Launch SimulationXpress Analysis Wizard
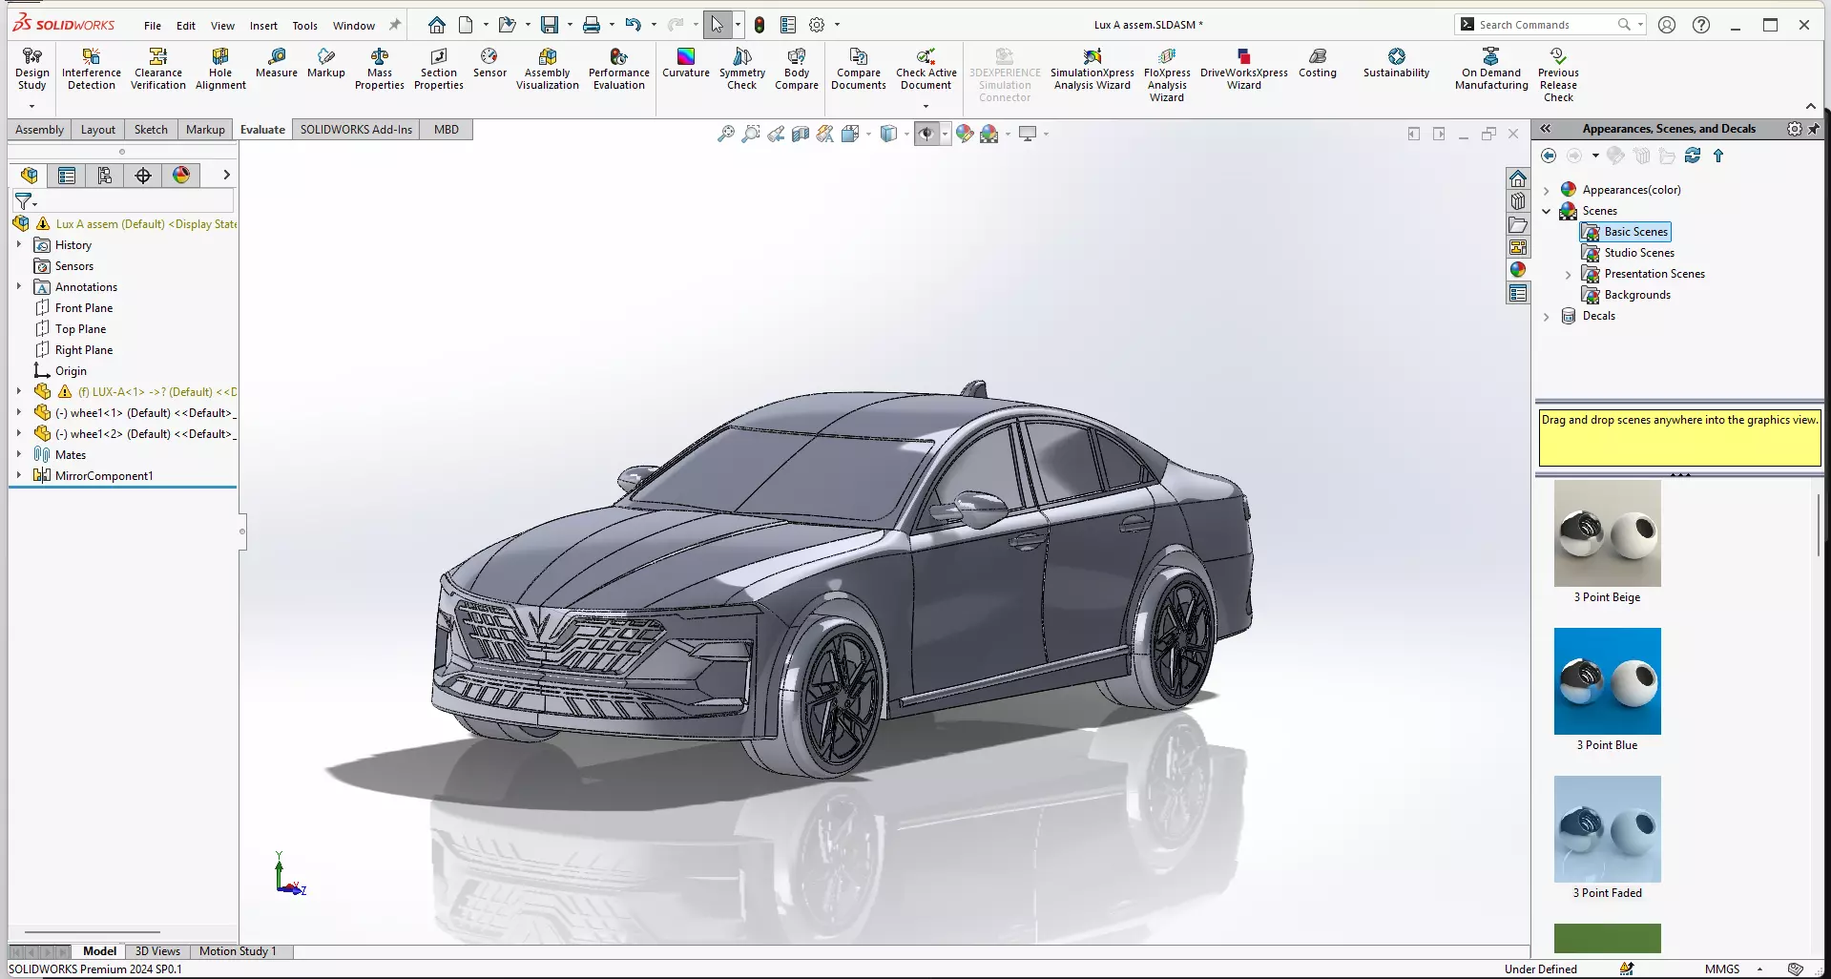 coord(1092,70)
